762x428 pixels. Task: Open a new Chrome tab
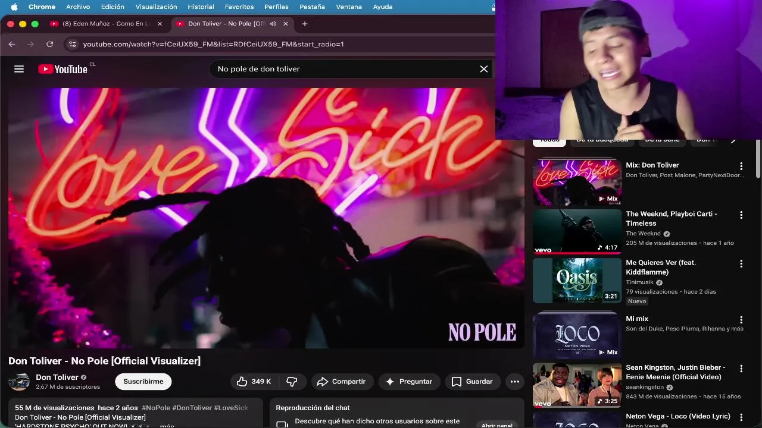click(x=305, y=24)
